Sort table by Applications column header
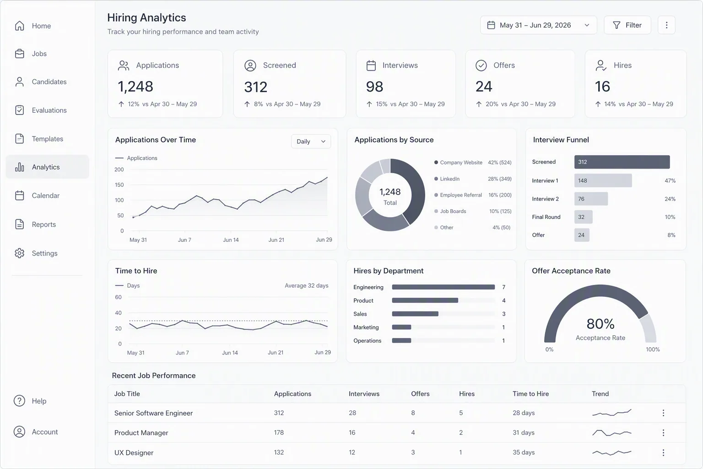 (x=292, y=394)
